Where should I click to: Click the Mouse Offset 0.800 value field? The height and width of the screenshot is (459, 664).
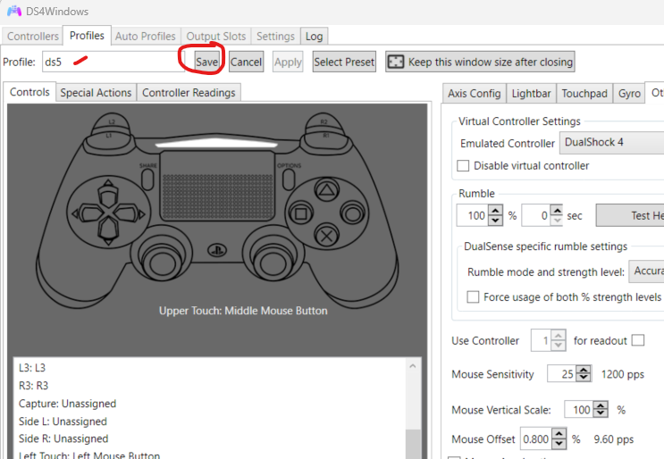(x=535, y=439)
